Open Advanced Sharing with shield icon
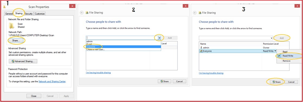 [x=23, y=61]
